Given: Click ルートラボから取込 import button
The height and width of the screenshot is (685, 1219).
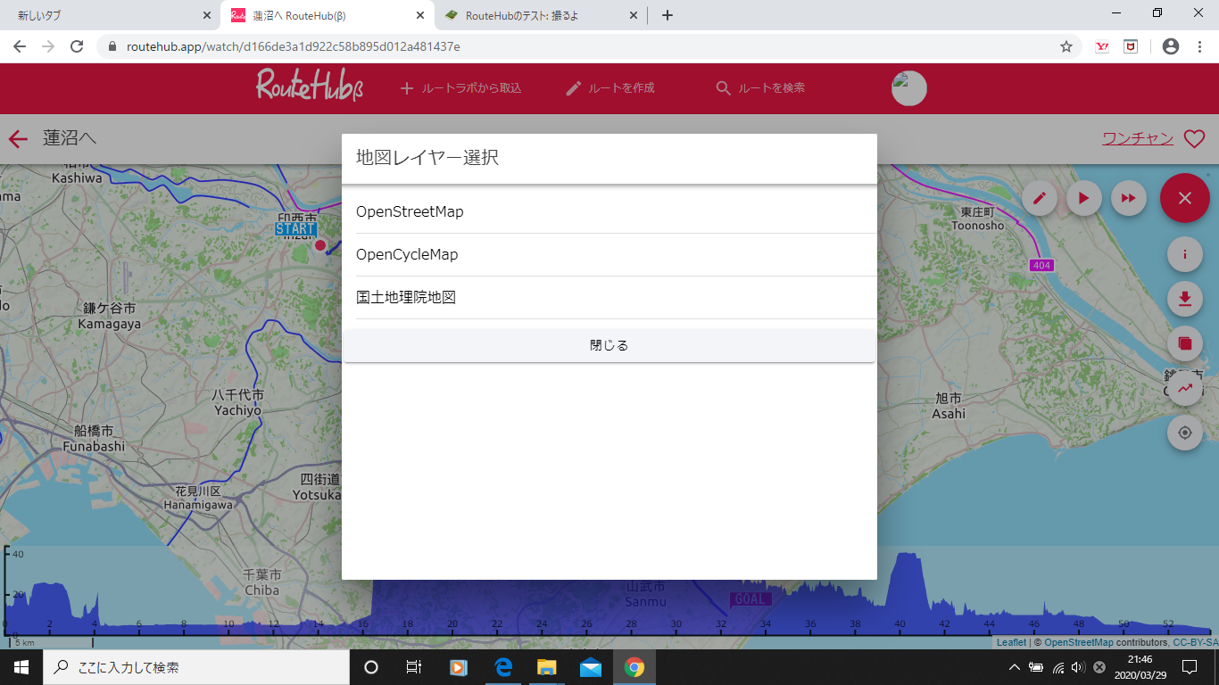Looking at the screenshot, I should click(x=460, y=88).
